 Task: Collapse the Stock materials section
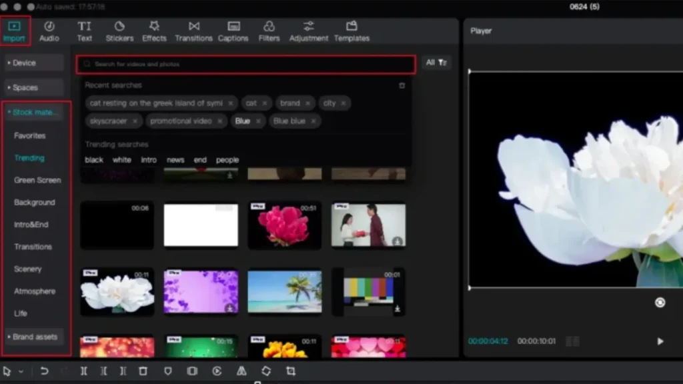pos(34,112)
